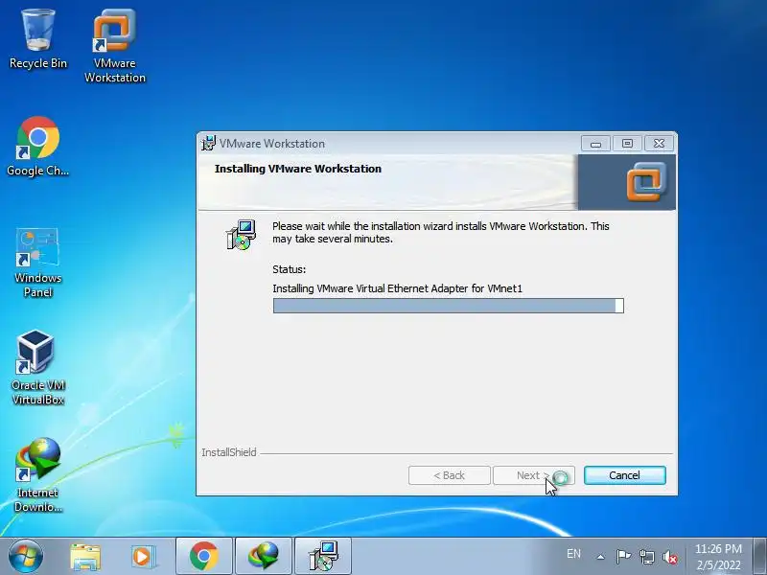Click the installation progress bar
This screenshot has height=575, width=767.
[x=448, y=306]
